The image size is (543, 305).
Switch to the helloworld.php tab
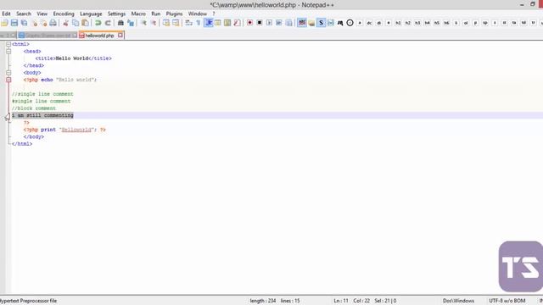coord(99,36)
